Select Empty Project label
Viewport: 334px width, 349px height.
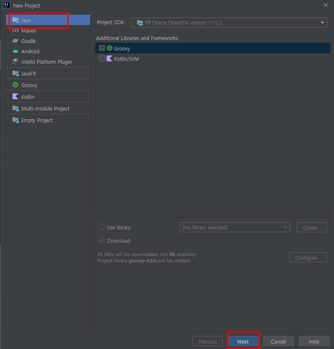[x=37, y=121]
